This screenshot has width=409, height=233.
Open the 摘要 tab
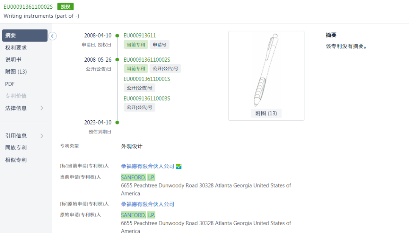click(25, 36)
